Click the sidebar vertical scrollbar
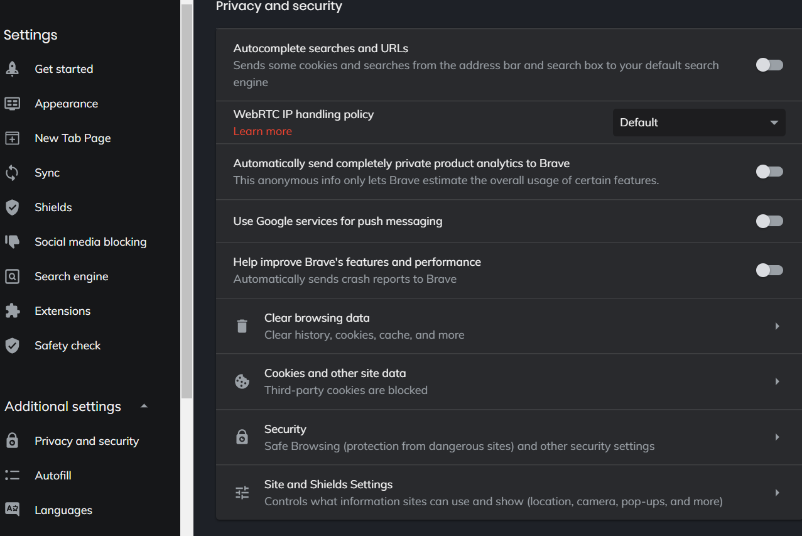Screen dimensions: 802x536 187,201
